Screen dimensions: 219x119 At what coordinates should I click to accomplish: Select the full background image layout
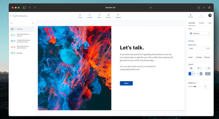[208, 74]
